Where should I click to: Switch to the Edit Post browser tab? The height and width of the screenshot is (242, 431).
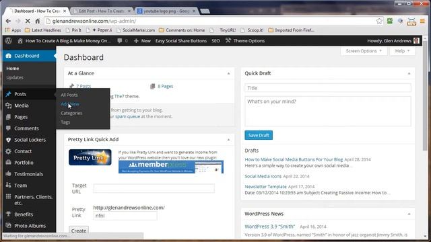click(x=102, y=11)
